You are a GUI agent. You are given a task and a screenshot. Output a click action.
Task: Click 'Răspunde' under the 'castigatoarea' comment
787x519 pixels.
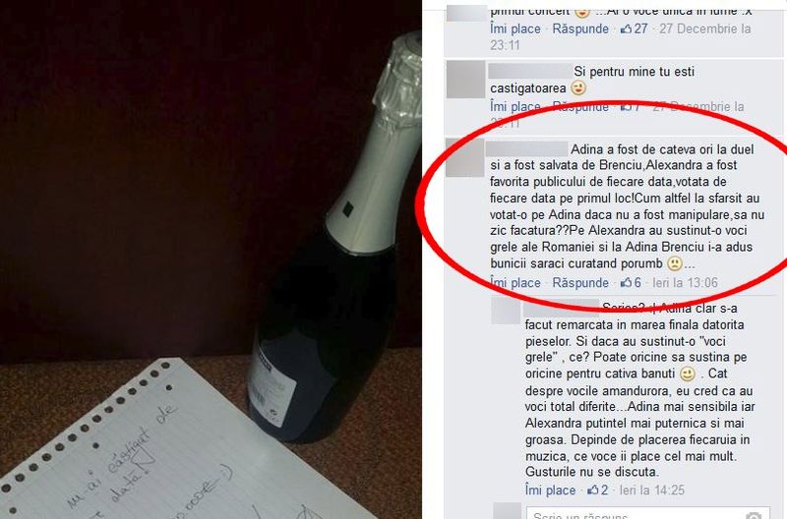coord(580,107)
